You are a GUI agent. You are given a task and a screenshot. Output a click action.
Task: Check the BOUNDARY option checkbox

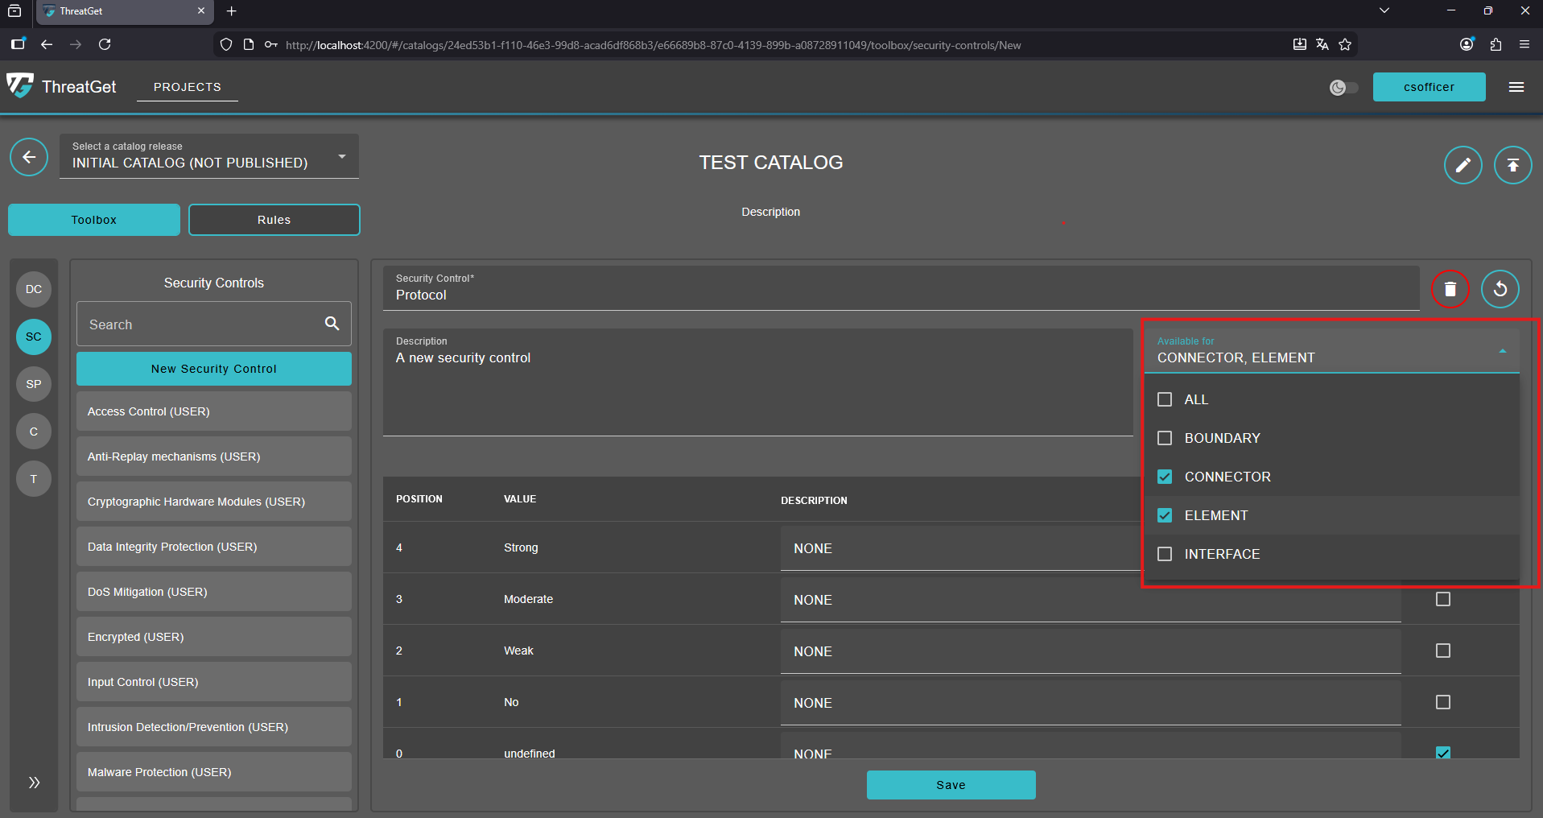(1165, 438)
